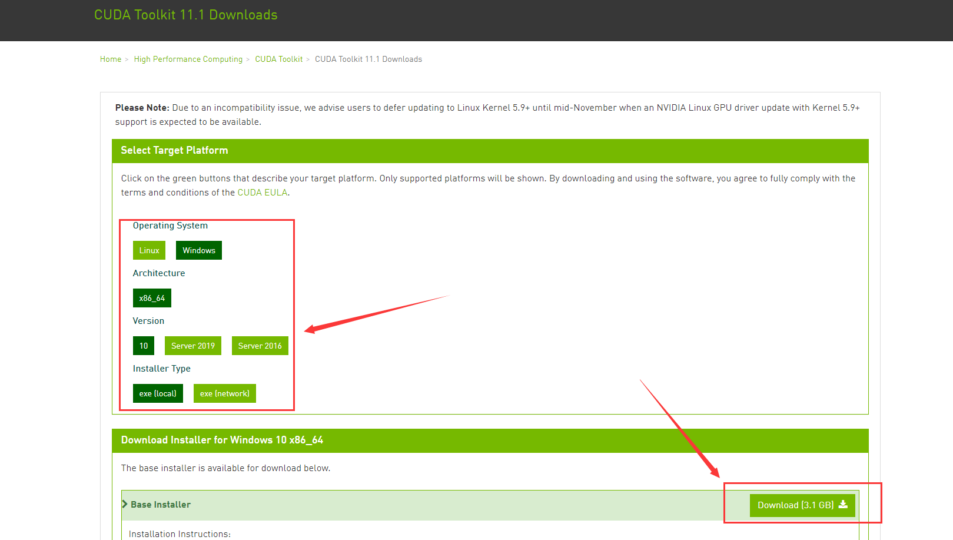Image resolution: width=953 pixels, height=540 pixels.
Task: Open the CUDA EULA link
Action: click(262, 193)
